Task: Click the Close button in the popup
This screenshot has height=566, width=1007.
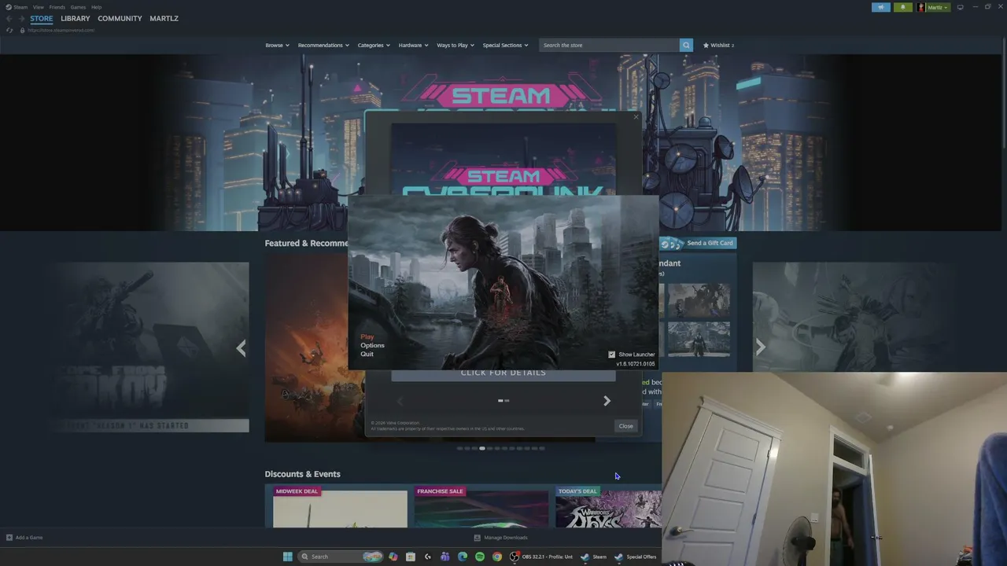Action: click(x=625, y=426)
